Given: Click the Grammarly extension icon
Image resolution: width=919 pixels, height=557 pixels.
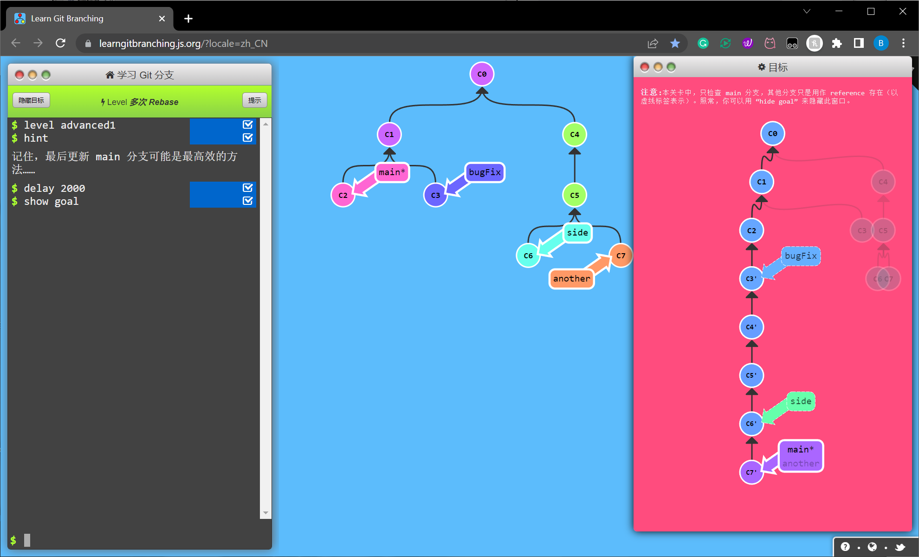Looking at the screenshot, I should click(x=703, y=43).
